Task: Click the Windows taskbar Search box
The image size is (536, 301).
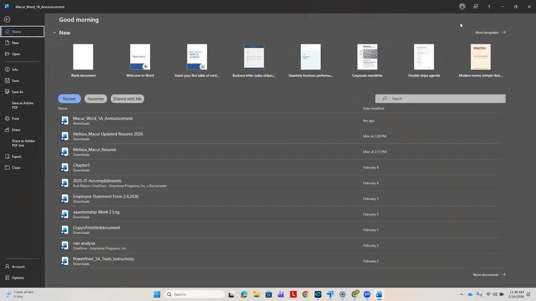Action: click(x=195, y=294)
